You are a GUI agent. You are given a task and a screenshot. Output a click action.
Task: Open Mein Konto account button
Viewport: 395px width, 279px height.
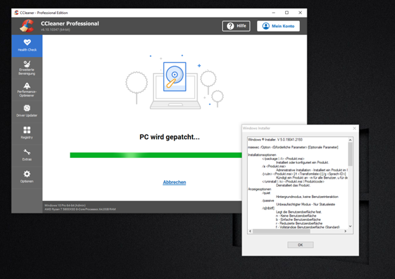pos(278,26)
